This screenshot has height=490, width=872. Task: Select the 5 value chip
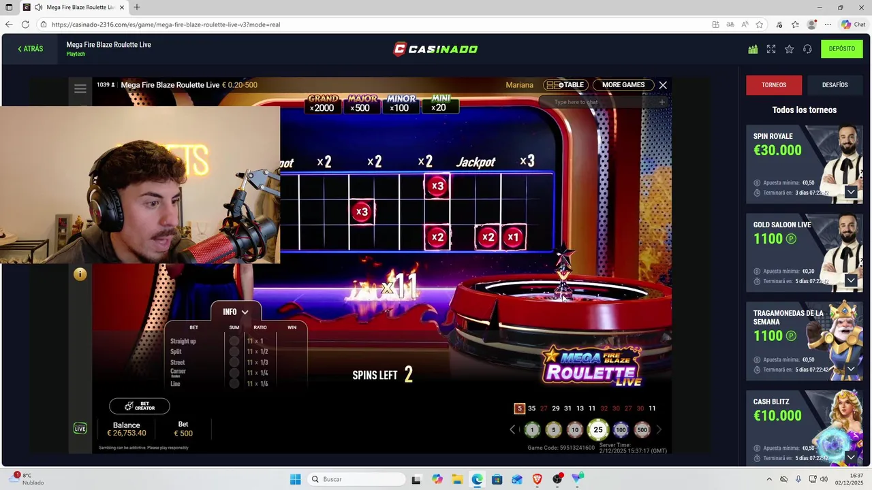click(554, 429)
